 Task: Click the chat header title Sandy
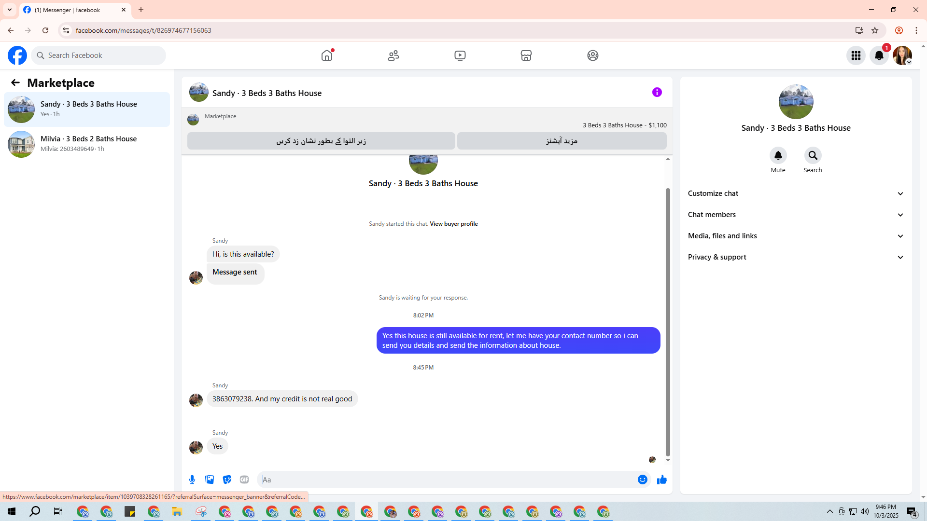pyautogui.click(x=267, y=93)
